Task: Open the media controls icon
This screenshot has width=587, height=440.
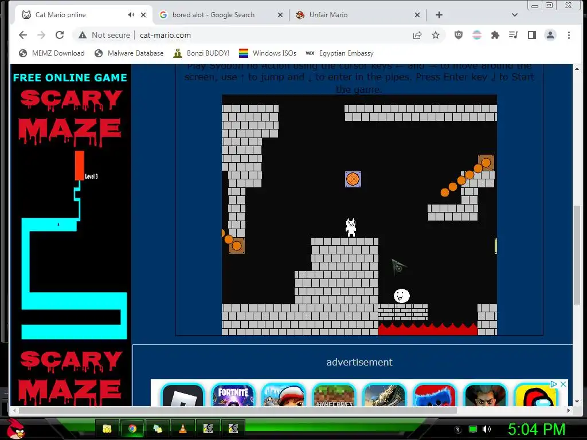Action: [x=513, y=35]
